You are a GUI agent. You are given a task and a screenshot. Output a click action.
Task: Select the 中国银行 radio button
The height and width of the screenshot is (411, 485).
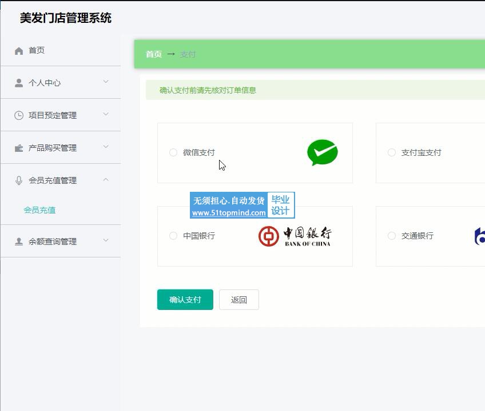173,236
